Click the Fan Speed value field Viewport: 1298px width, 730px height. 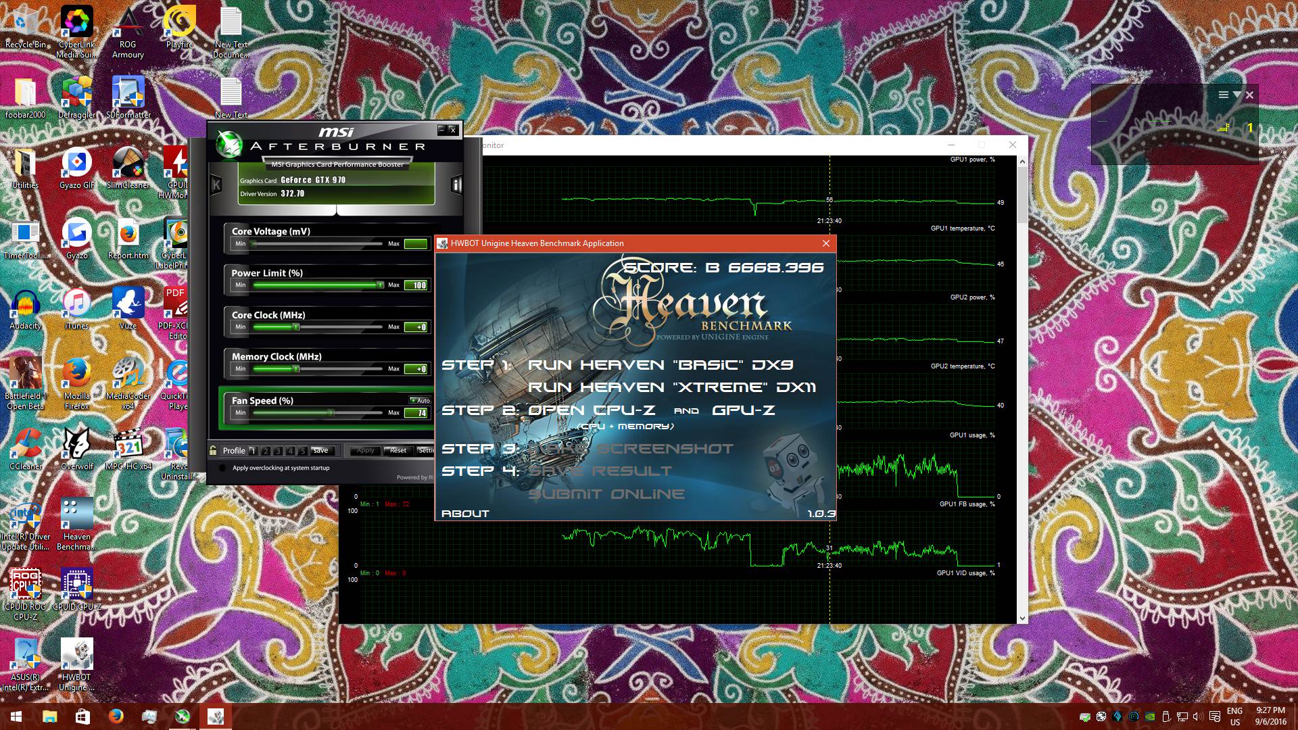[x=416, y=413]
